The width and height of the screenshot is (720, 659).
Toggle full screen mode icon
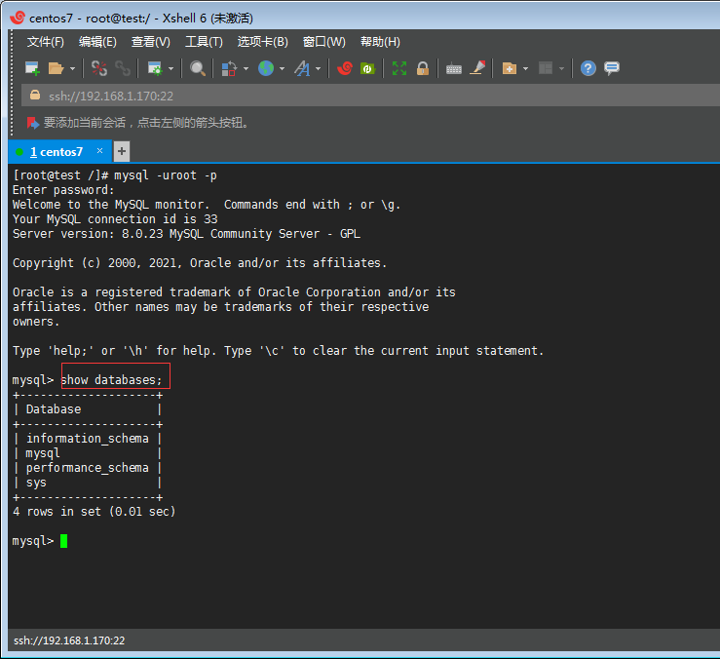(x=399, y=68)
